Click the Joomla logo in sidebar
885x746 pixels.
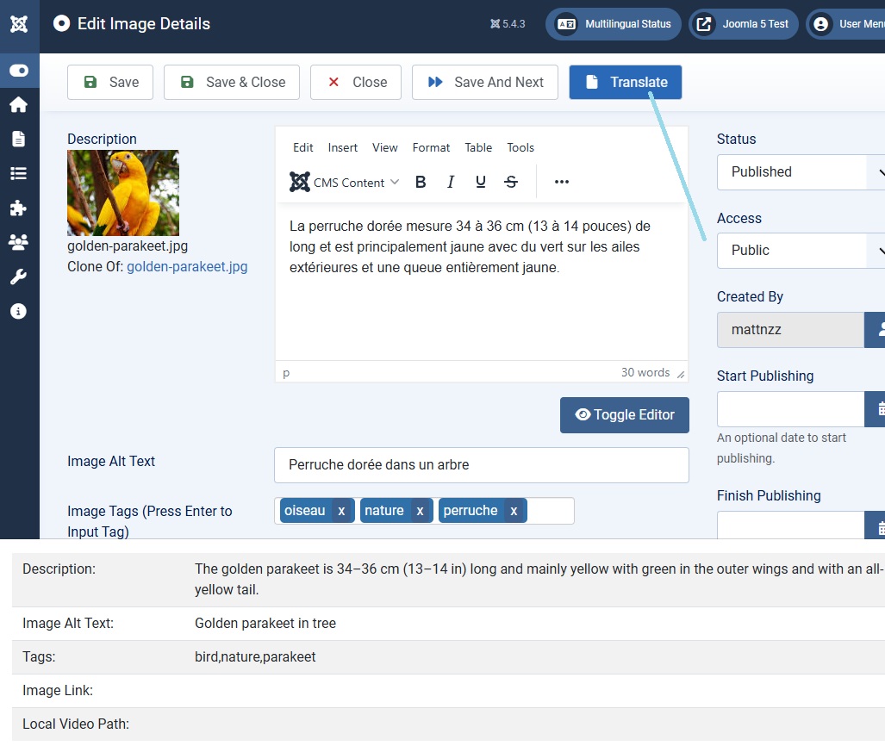[x=19, y=24]
